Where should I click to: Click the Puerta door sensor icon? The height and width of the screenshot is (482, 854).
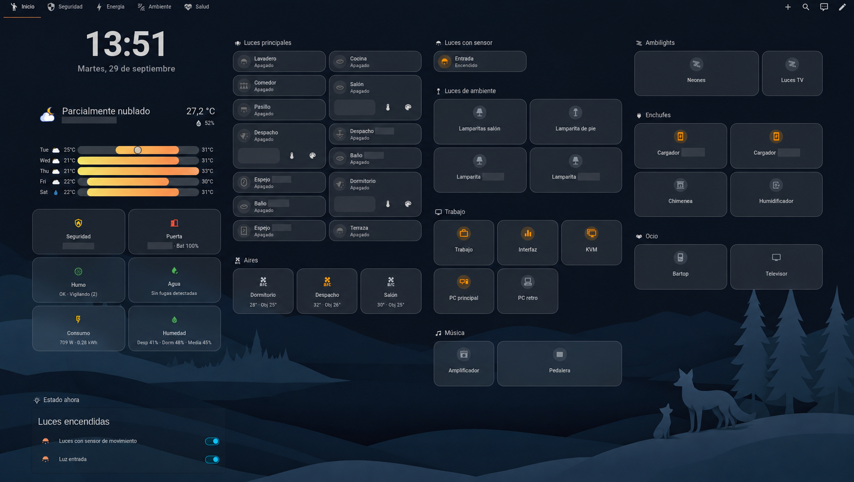coord(174,223)
